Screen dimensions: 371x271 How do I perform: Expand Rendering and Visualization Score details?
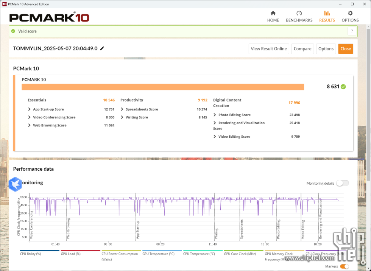click(x=215, y=123)
